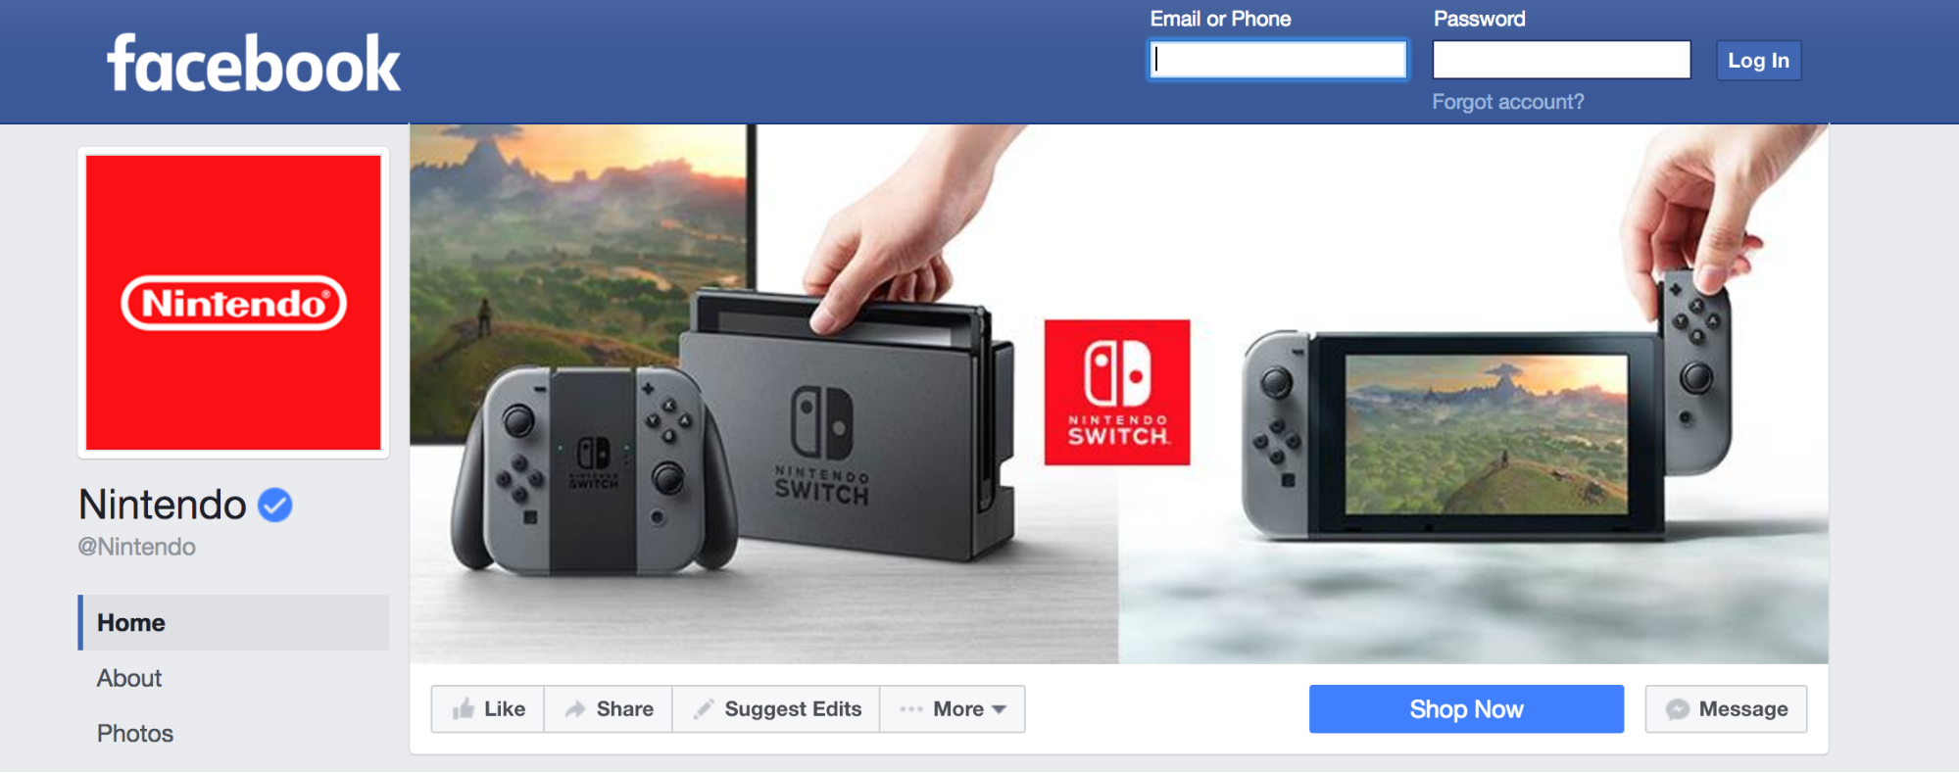
Task: Click the Messenger bubble icon on Message
Action: pyautogui.click(x=1678, y=709)
